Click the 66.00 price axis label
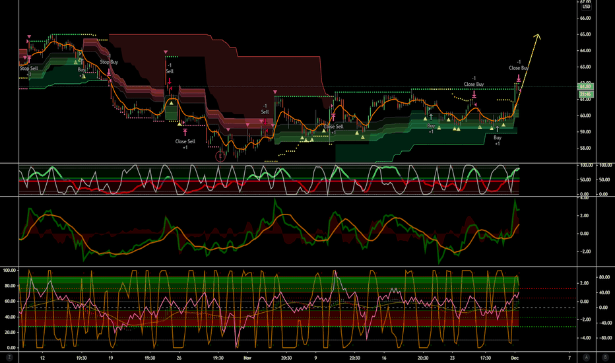 pyautogui.click(x=585, y=18)
